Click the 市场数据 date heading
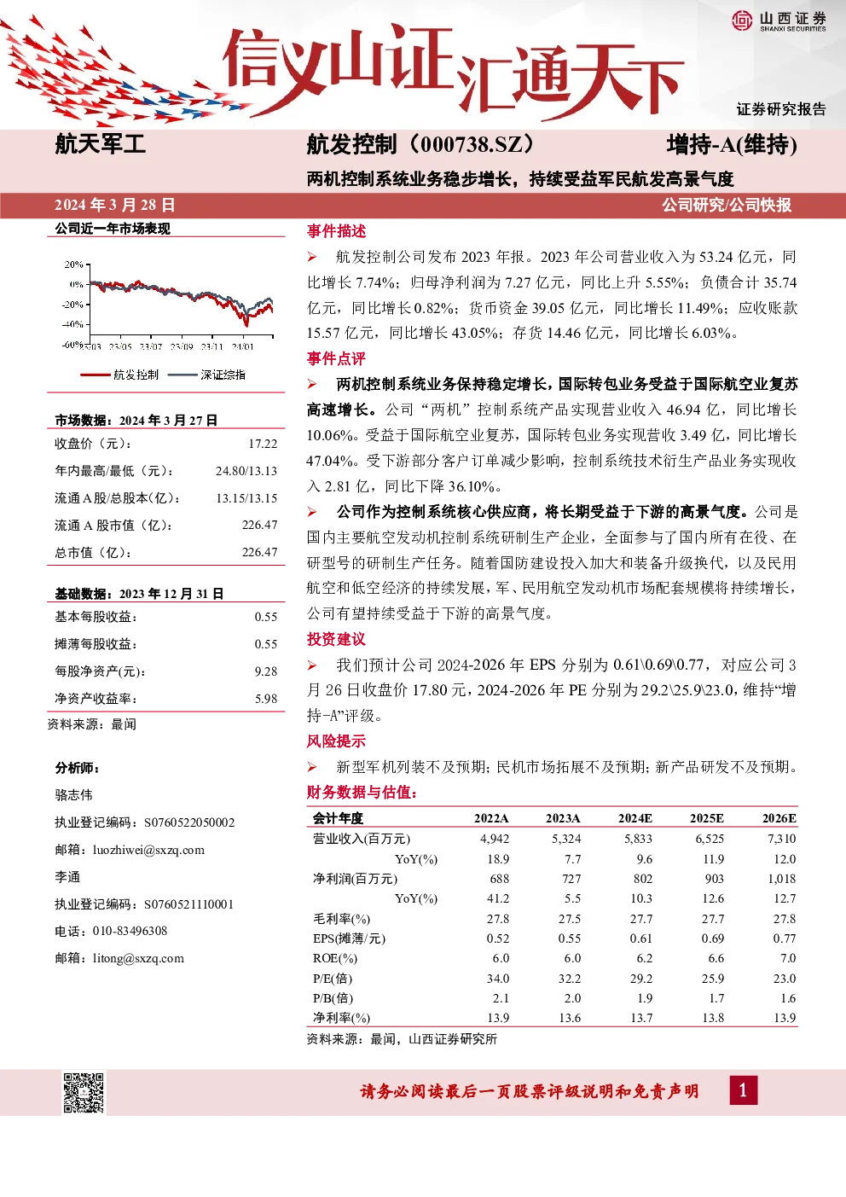This screenshot has width=846, height=1197. pos(136,420)
